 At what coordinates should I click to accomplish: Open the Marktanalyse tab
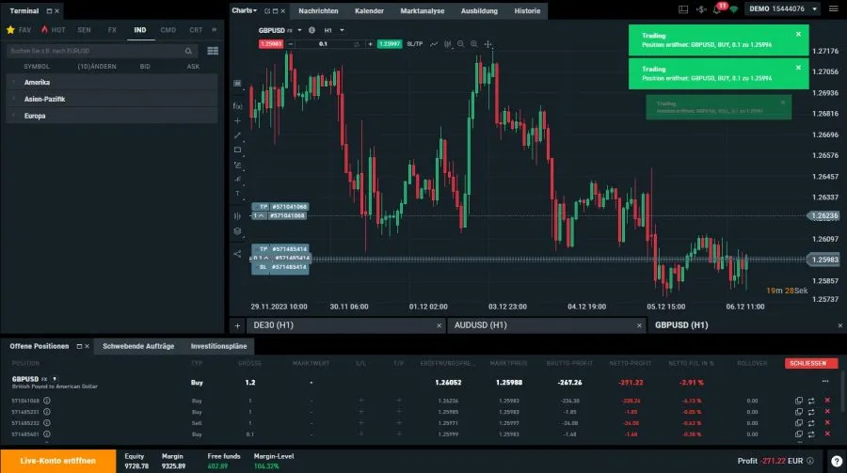[x=423, y=10]
